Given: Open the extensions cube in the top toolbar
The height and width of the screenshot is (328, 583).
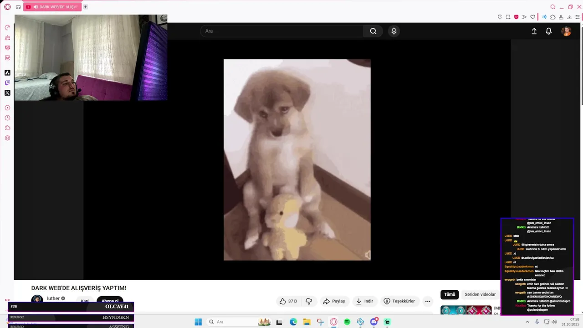Looking at the screenshot, I should 552,17.
